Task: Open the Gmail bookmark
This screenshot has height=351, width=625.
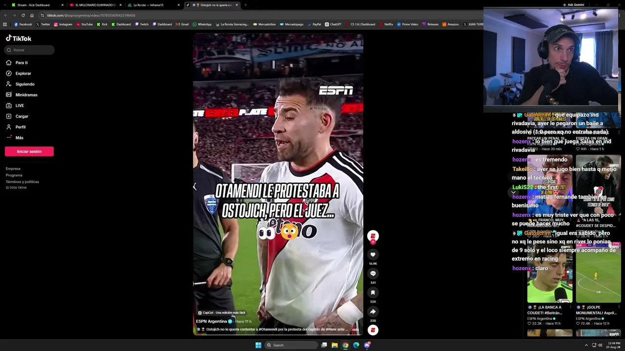Action: point(182,24)
